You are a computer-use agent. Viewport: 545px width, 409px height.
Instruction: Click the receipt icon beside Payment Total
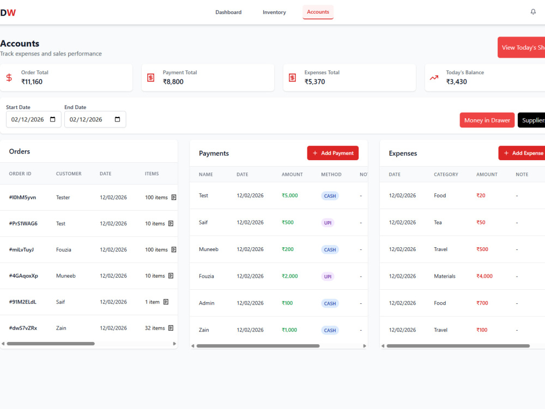coord(150,77)
